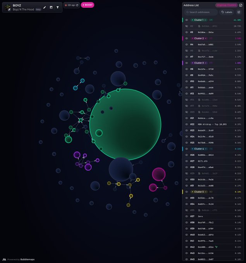Hide address #3 0x2dba...5b1a
The height and width of the screenshot is (263, 246).
pyautogui.click(x=186, y=32)
